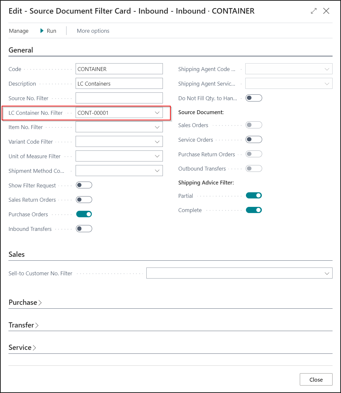Expand the Transfer section
The height and width of the screenshot is (393, 341).
[x=24, y=325]
